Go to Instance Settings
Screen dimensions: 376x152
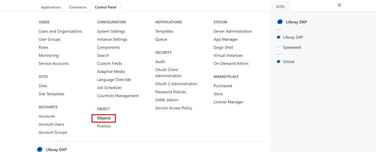pyautogui.click(x=112, y=39)
